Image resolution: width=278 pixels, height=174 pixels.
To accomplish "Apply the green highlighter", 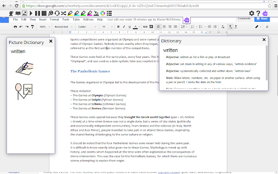I will (83, 13).
